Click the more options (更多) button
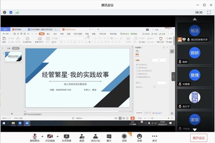Screen dimensions: 215x143 pos(155,137)
